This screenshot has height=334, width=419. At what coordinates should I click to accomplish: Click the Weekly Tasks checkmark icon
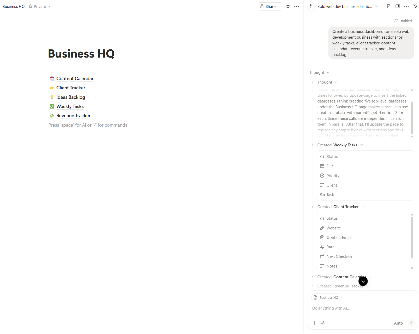(x=52, y=106)
